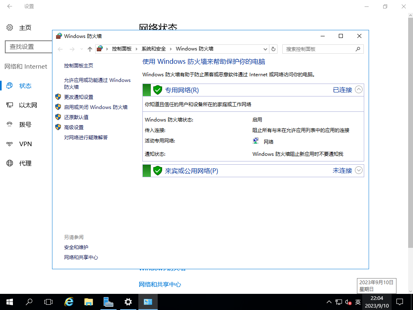Click green shield icon of 专用网络

coord(158,90)
